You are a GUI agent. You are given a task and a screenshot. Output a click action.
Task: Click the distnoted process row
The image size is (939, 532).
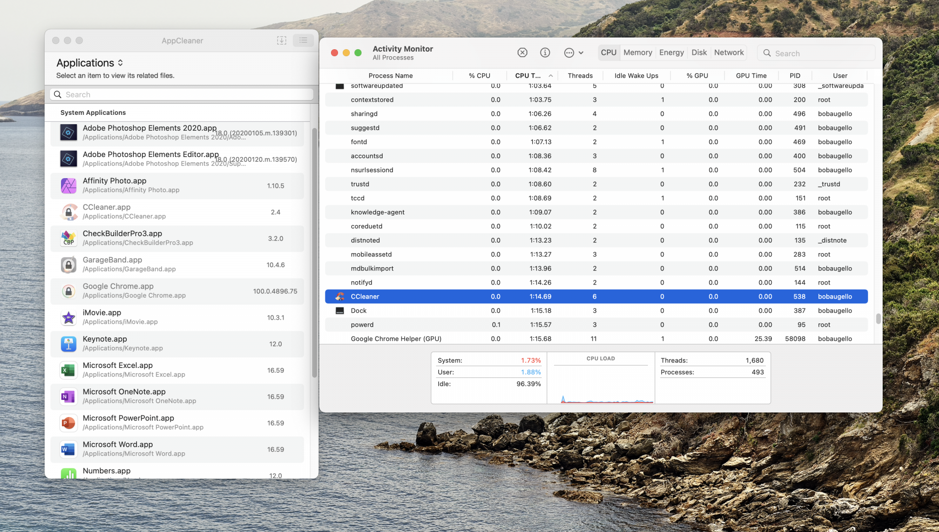(x=596, y=240)
